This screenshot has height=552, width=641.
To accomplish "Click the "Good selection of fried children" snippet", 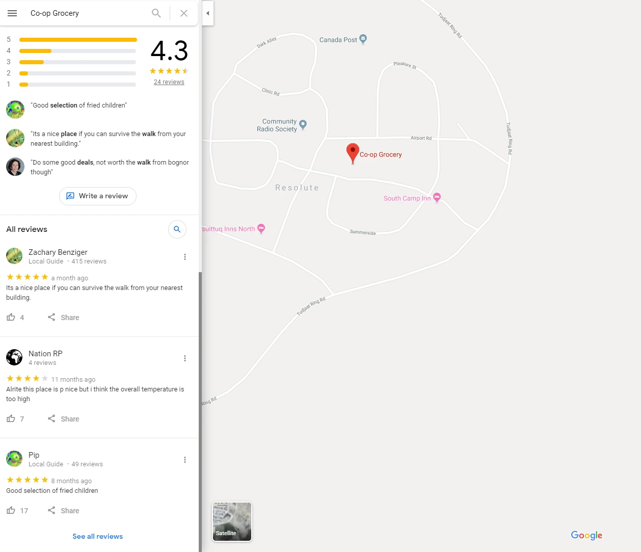I will [79, 106].
